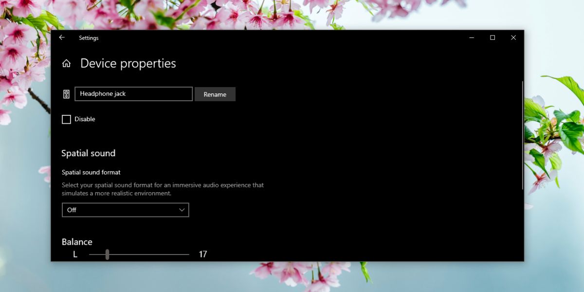Click the Spatial sound format label
Image resolution: width=584 pixels, height=292 pixels.
(x=91, y=172)
